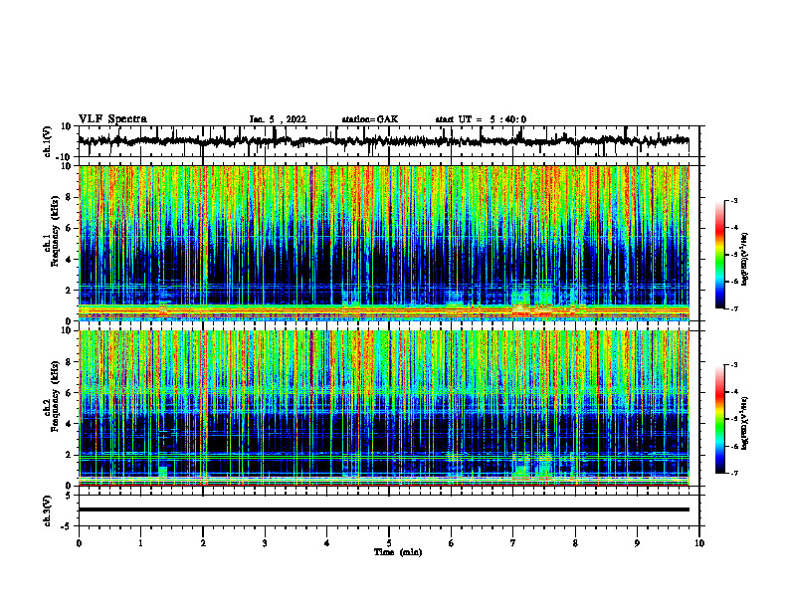Click the '8' kHz tick on ch.1 spectrogram
Screen dimensions: 788x609
point(70,197)
